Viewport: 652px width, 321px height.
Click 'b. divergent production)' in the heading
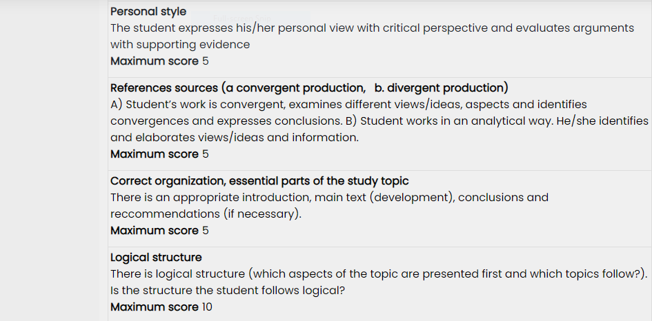click(441, 88)
